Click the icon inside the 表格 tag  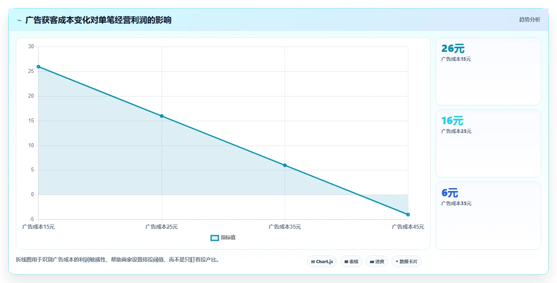pyautogui.click(x=346, y=262)
